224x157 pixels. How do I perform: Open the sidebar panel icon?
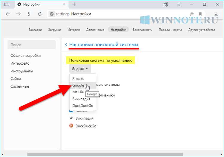point(7,4)
